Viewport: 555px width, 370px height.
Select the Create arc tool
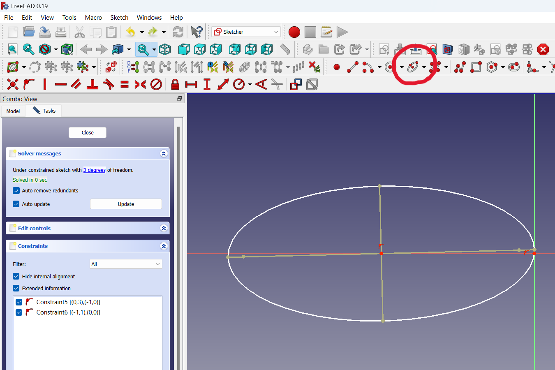click(x=368, y=67)
